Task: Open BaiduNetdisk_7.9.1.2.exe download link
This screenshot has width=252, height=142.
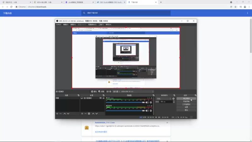Action: (x=105, y=122)
